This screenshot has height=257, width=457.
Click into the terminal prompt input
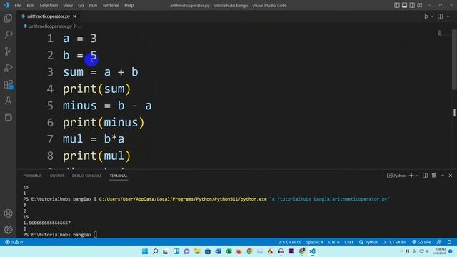95,235
